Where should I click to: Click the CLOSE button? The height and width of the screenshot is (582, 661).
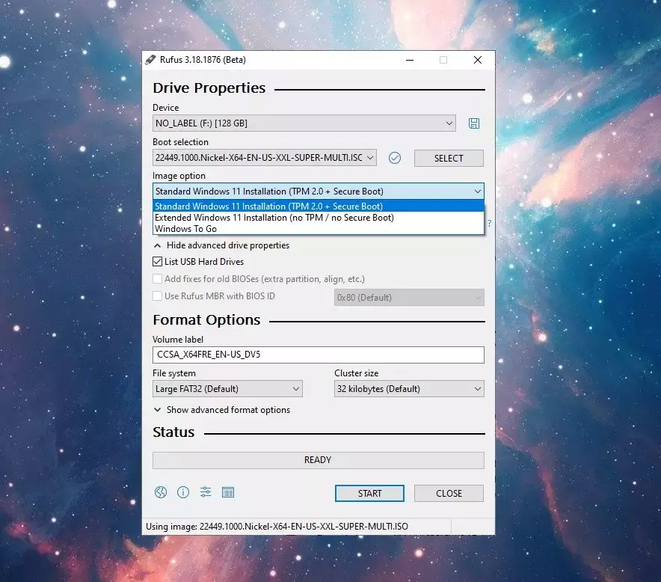449,494
